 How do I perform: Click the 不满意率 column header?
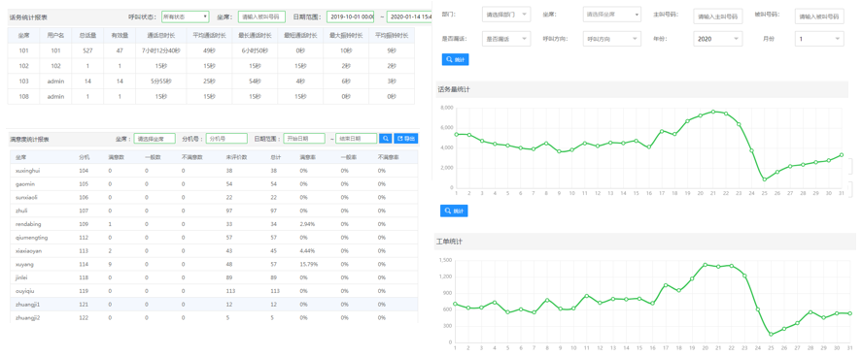point(389,157)
